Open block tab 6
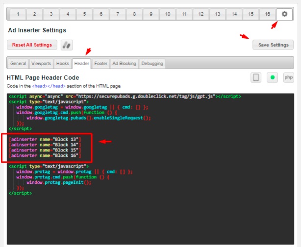This screenshot has width=301, height=247. click(101, 14)
